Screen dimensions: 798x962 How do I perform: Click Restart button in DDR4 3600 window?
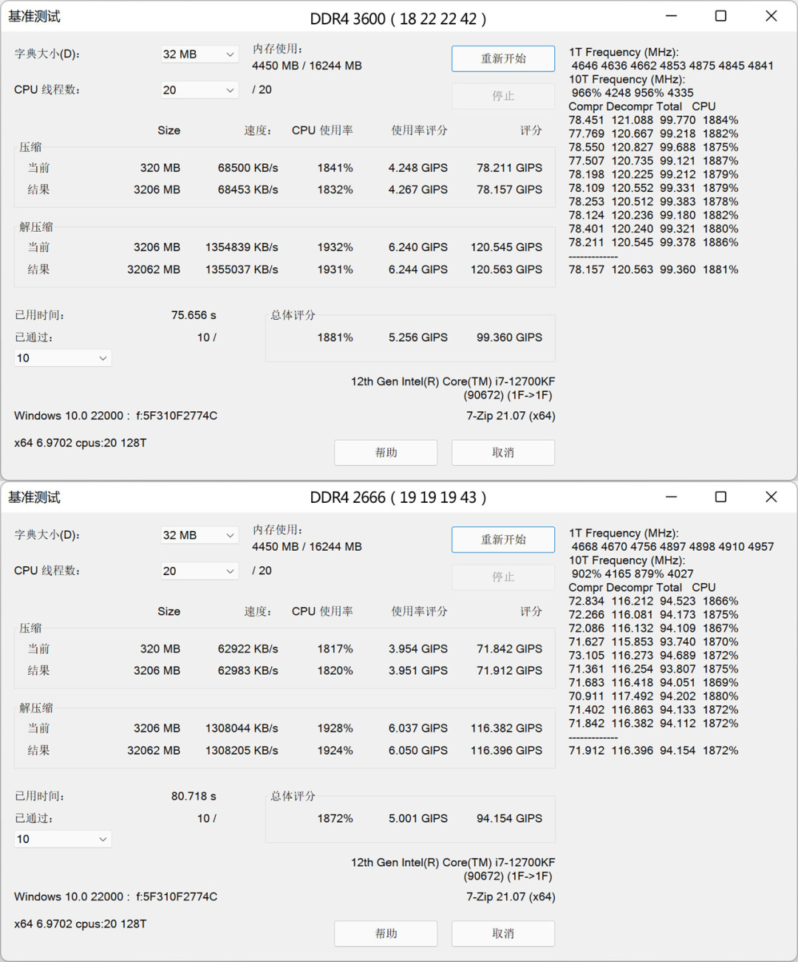point(503,58)
